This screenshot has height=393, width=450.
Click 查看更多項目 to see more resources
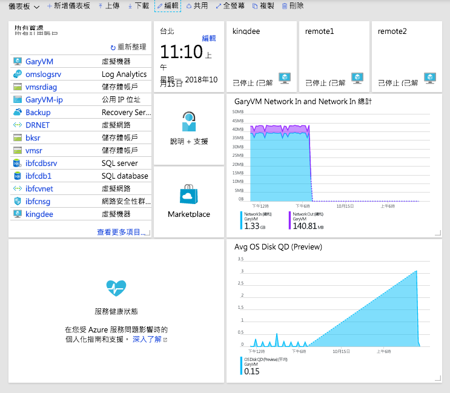click(121, 232)
